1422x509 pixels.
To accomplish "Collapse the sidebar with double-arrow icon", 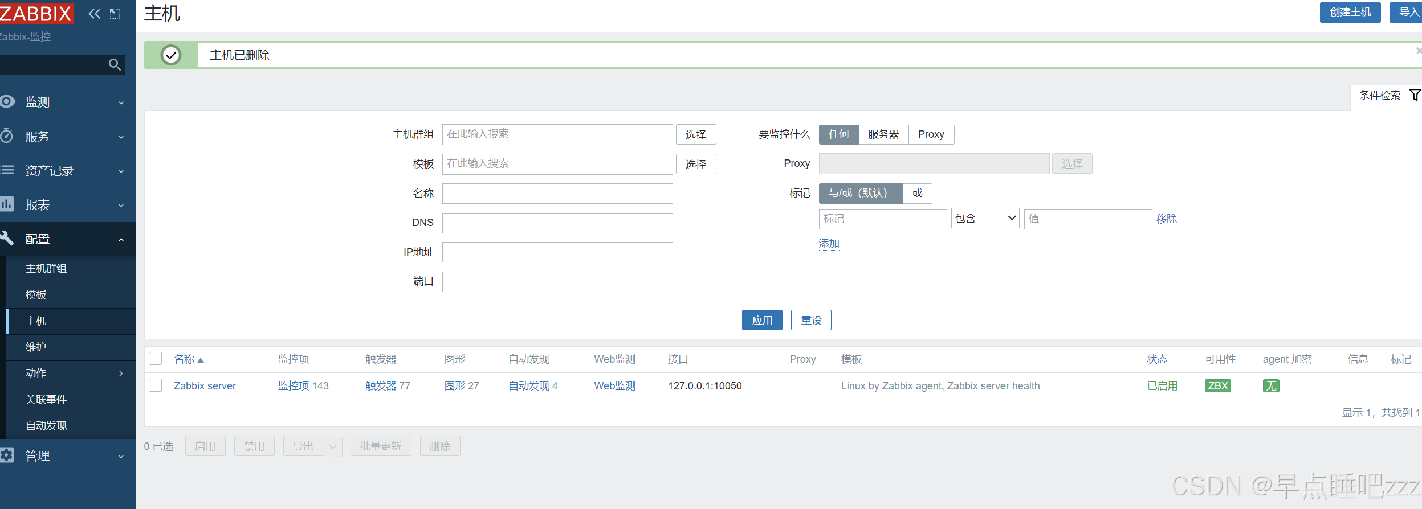I will point(95,14).
